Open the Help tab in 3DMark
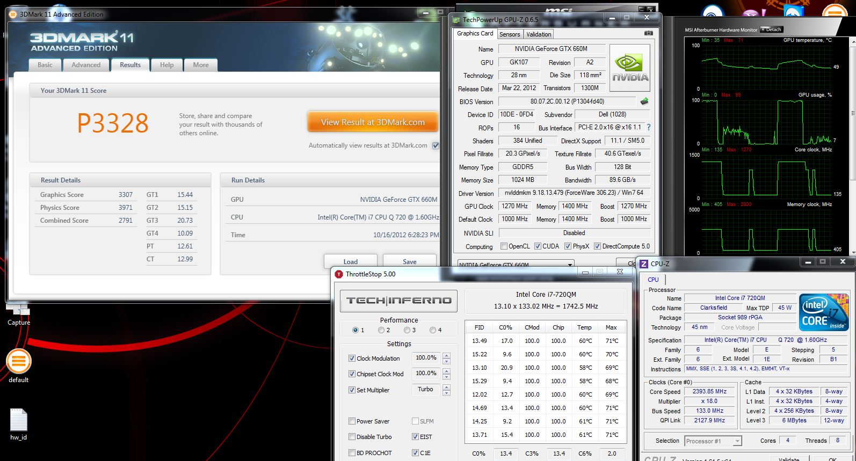Viewport: 856px width, 461px height. tap(166, 65)
